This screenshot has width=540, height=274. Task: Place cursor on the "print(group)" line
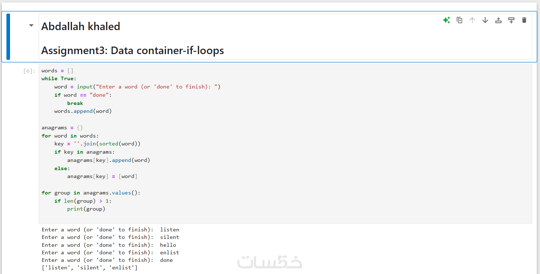[x=86, y=209]
